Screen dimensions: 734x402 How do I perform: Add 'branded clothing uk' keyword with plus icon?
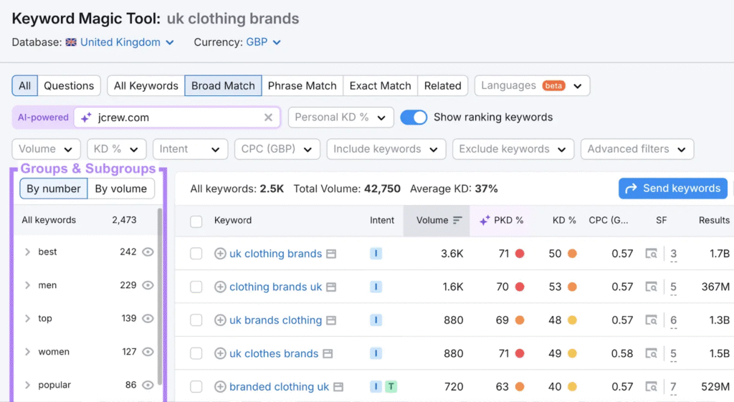(x=220, y=386)
